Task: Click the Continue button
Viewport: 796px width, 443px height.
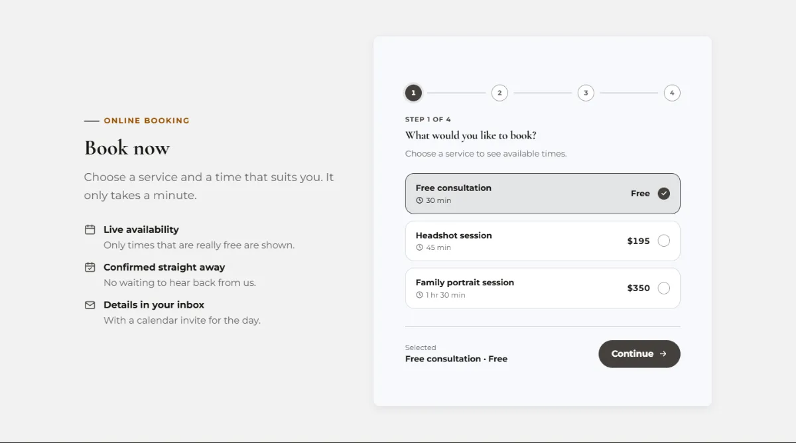Action: [639, 354]
